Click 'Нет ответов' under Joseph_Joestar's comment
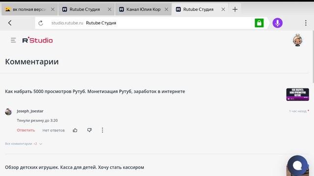Image resolution: width=314 pixels, height=176 pixels. coord(53,131)
